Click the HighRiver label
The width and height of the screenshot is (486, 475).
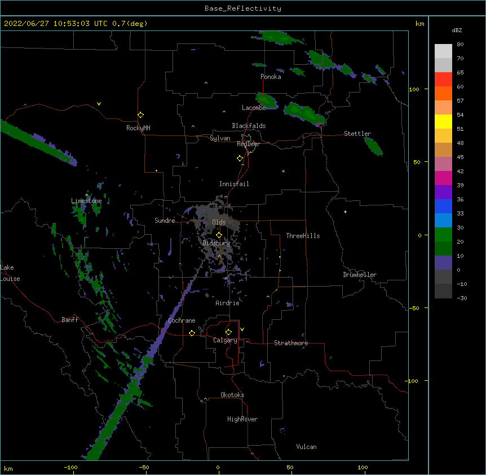[242, 419]
